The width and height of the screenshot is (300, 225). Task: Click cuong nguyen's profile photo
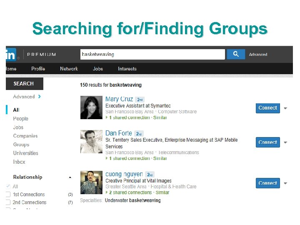(x=91, y=182)
